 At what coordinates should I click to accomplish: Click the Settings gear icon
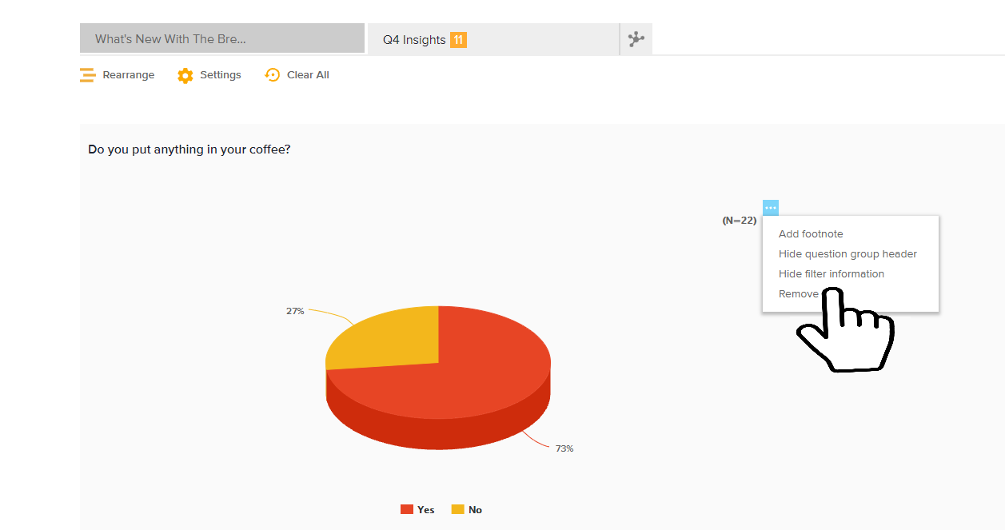click(x=185, y=75)
